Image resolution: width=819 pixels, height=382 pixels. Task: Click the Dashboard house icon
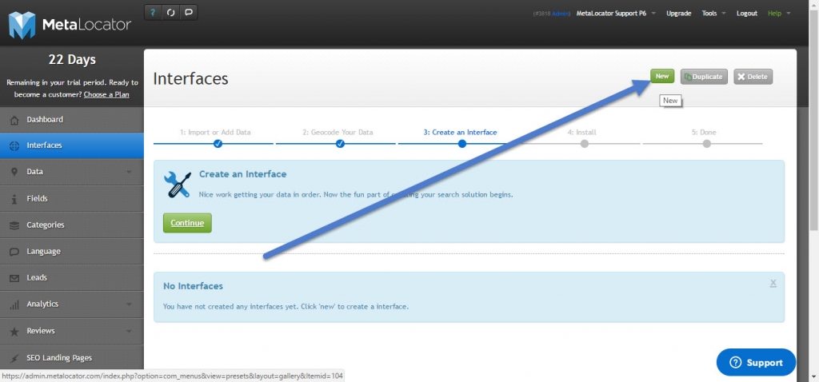pyautogui.click(x=14, y=120)
